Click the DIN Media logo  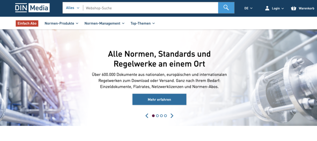[32, 8]
